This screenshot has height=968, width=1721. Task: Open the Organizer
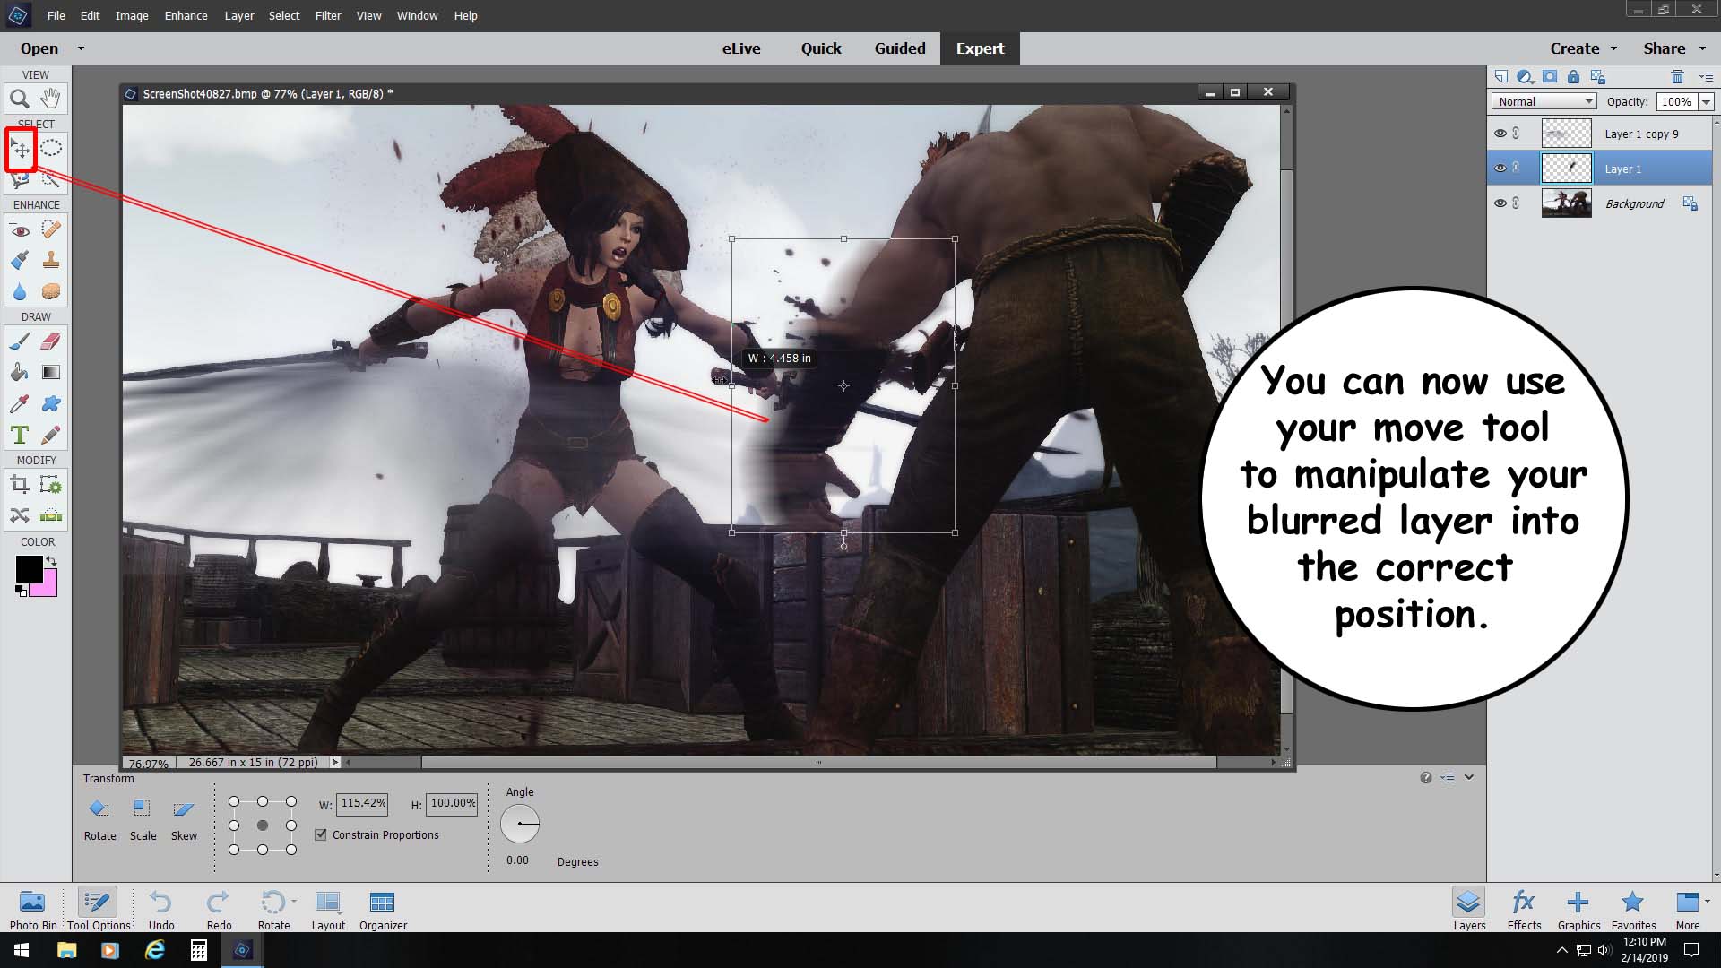[x=383, y=909]
